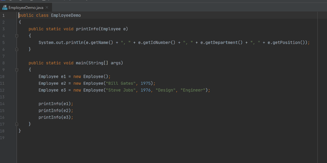Click the printInfo(e2) call on line 15
The image size is (327, 163).
click(55, 110)
